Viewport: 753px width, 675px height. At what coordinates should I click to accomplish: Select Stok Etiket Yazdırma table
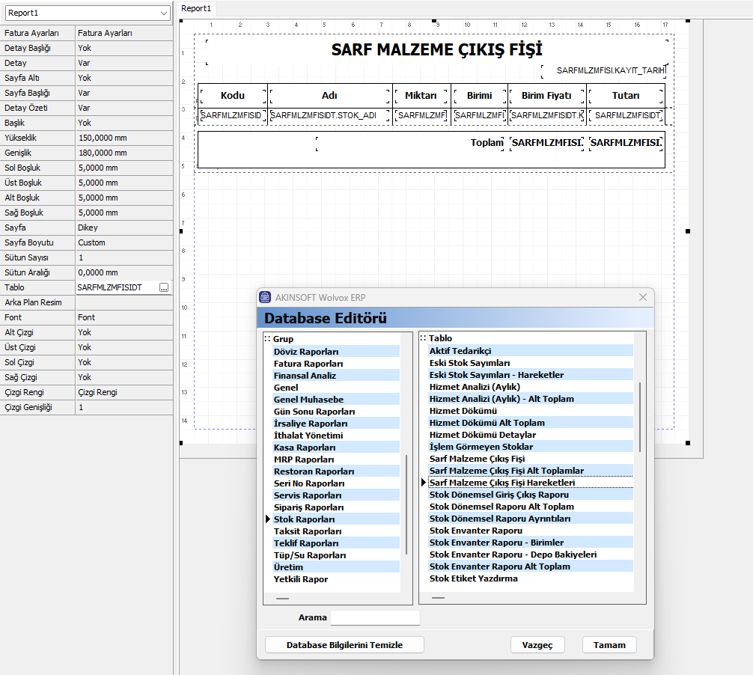(x=531, y=578)
